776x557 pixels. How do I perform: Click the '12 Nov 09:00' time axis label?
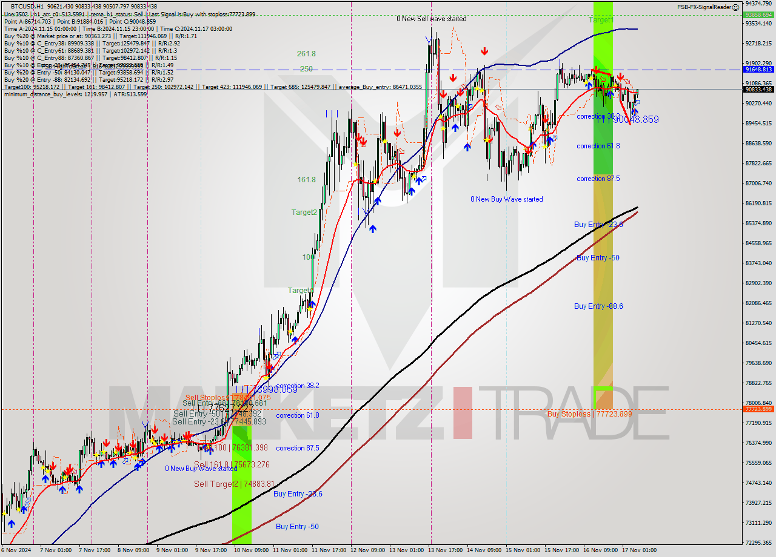coord(367,550)
